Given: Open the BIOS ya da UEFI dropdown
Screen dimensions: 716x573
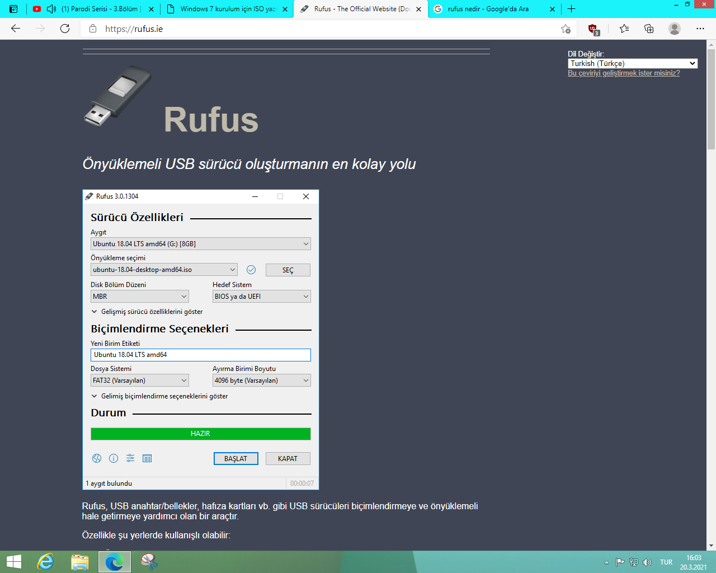Looking at the screenshot, I should tap(262, 297).
